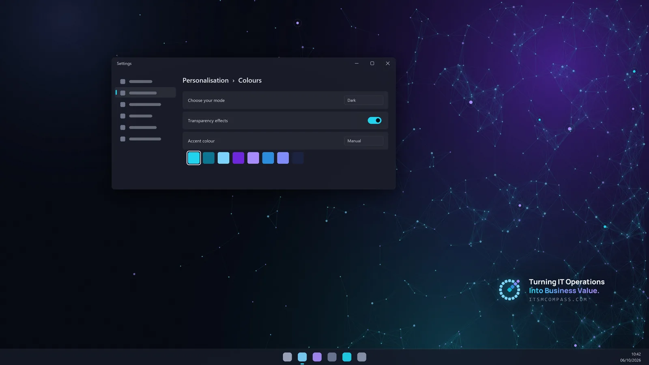Open the slate blue taskbar app icon
The image size is (649, 365).
point(332,357)
